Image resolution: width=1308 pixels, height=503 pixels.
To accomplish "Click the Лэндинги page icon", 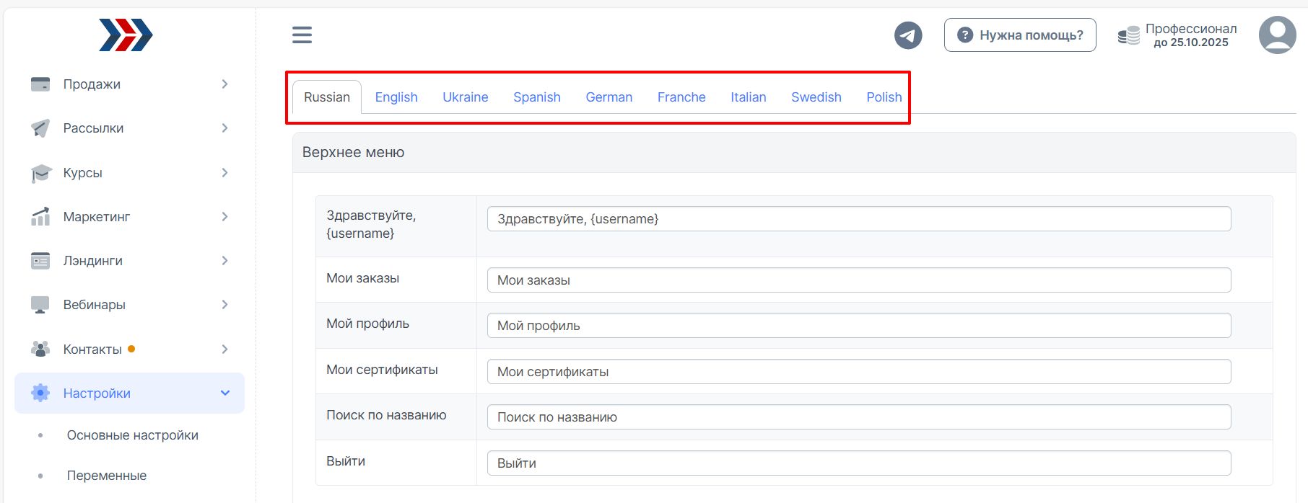I will 40,261.
